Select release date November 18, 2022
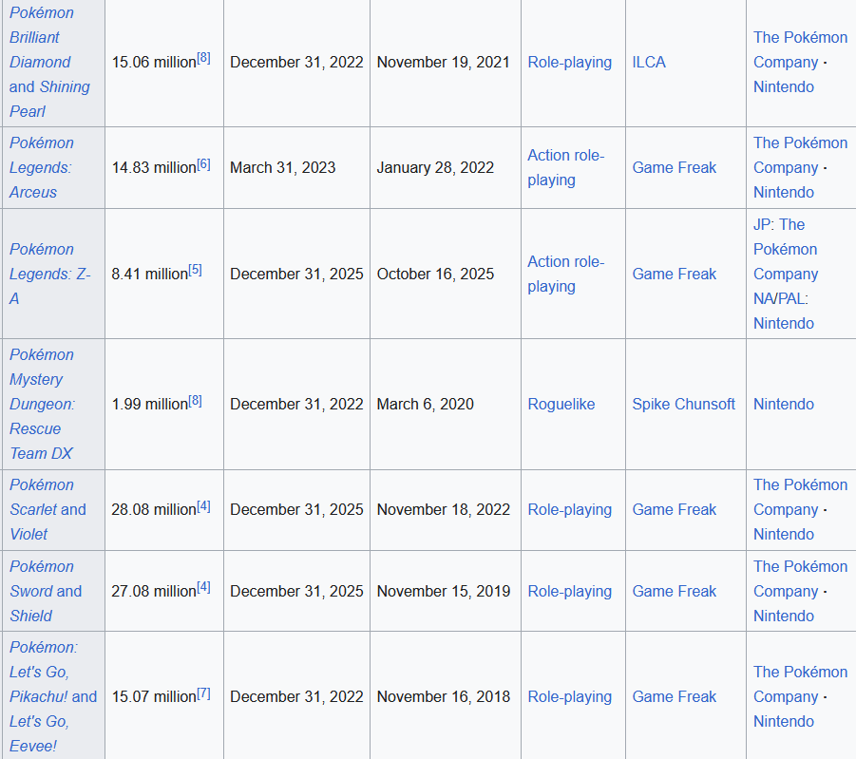Screen dimensions: 856x759 point(443,509)
